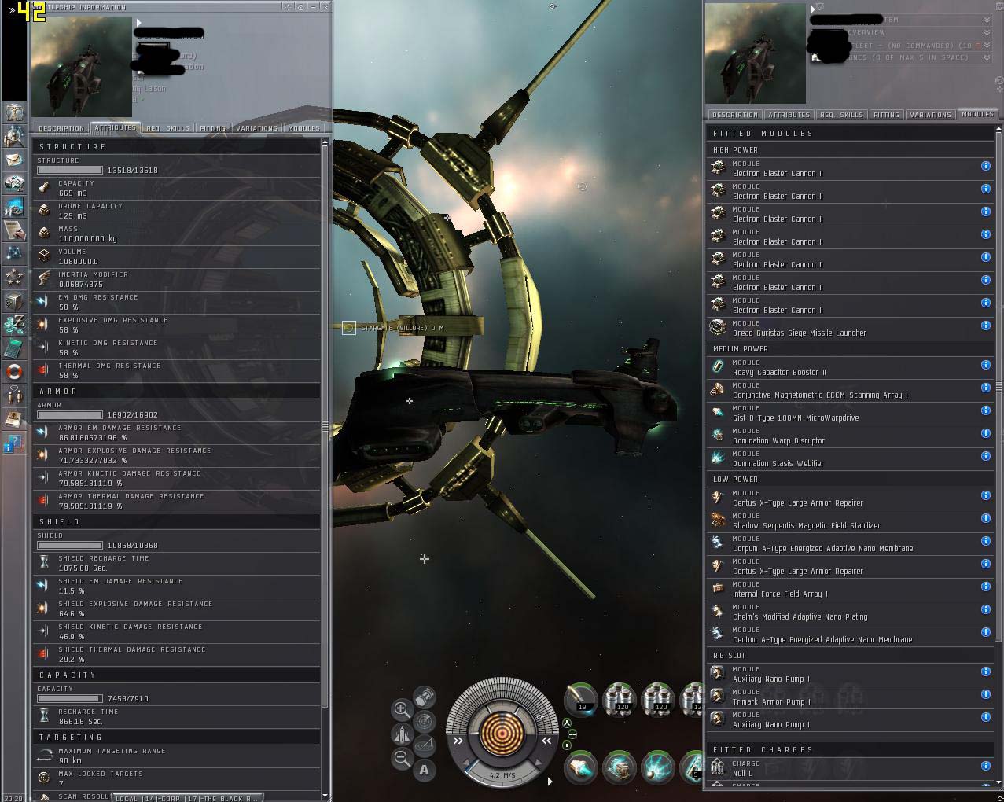The image size is (1004, 802).
Task: Open the Wallet Z icon in sidebar
Action: 14,324
